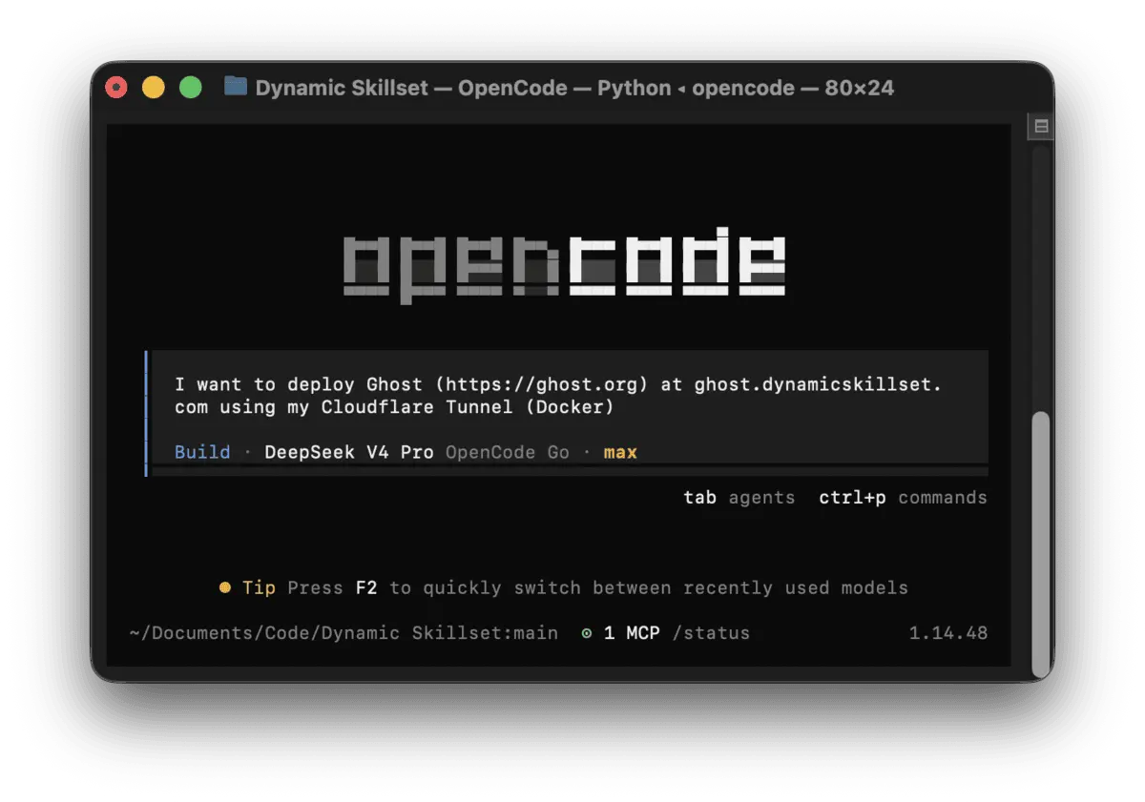
Task: Click the /status command text
Action: (711, 632)
